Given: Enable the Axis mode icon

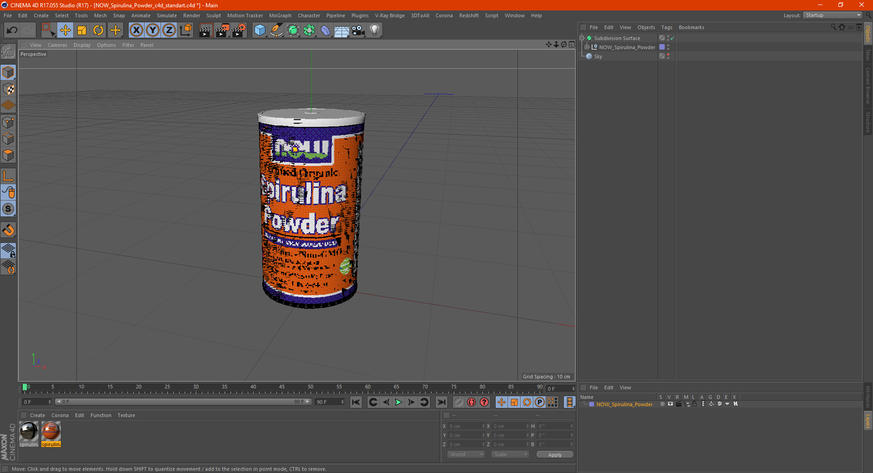Looking at the screenshot, I should 8,176.
